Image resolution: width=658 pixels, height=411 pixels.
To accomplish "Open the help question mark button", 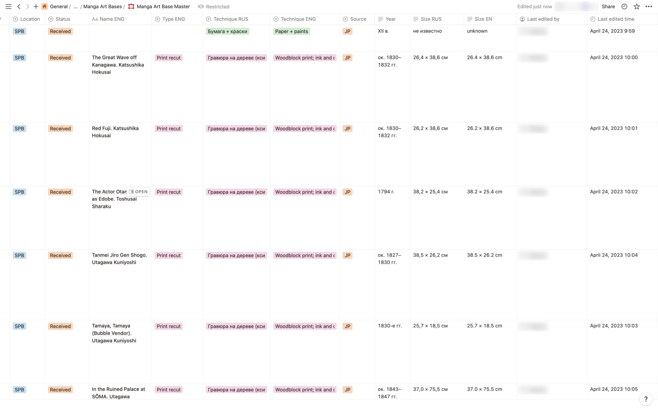I will pyautogui.click(x=646, y=399).
